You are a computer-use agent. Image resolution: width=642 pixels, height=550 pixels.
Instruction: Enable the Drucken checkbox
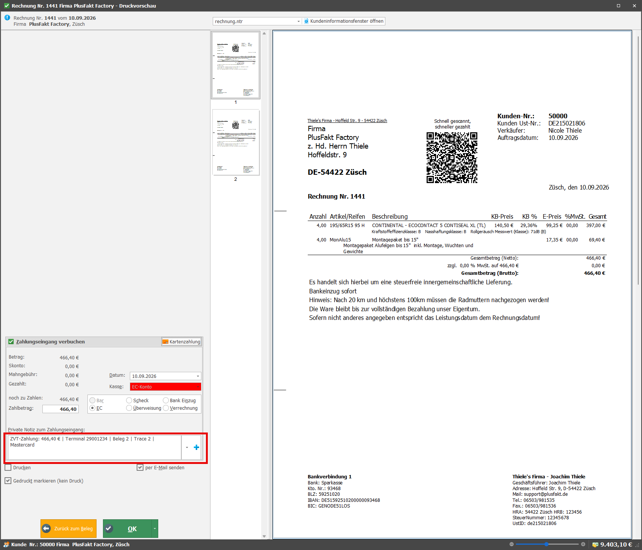click(x=8, y=467)
